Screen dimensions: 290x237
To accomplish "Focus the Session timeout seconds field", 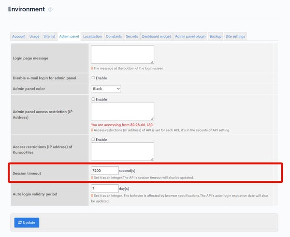I will point(105,171).
